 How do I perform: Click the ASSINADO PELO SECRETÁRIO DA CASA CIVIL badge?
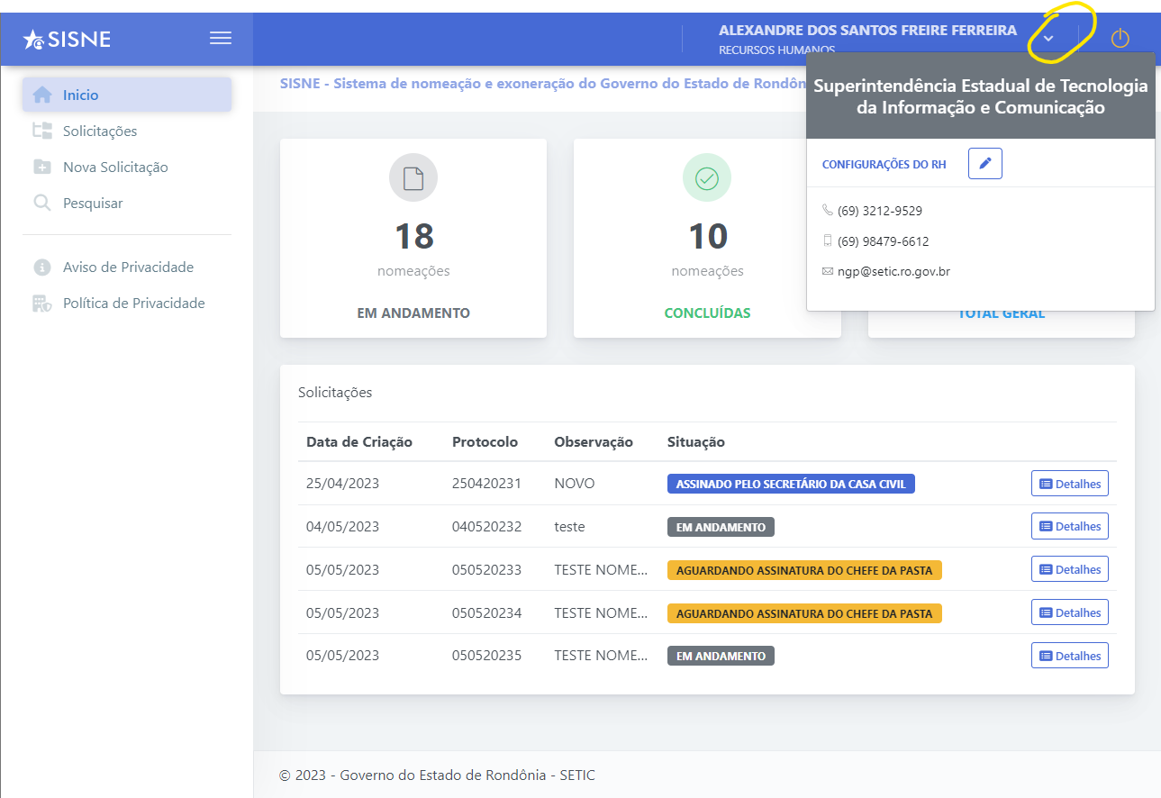click(x=791, y=484)
